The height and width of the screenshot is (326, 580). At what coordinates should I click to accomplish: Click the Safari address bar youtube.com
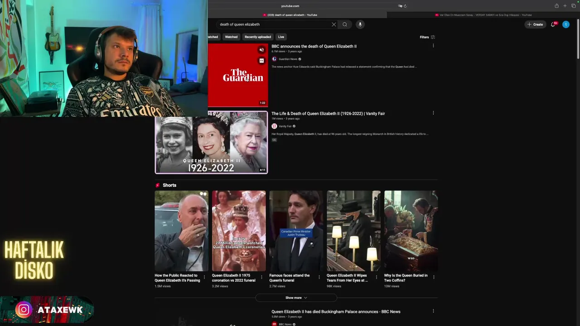[290, 6]
